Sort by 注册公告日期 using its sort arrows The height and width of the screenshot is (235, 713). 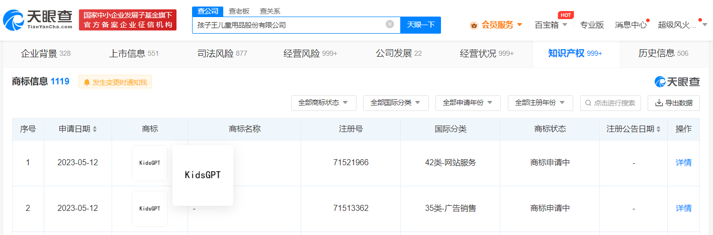(x=659, y=130)
